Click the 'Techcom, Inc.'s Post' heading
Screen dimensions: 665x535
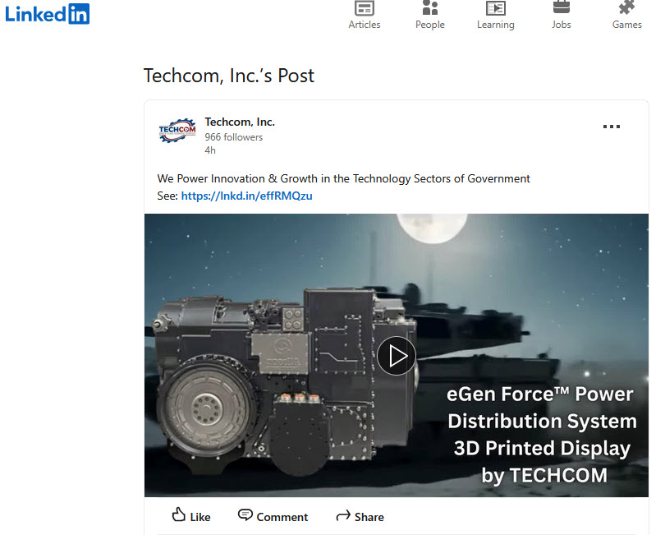pos(228,76)
